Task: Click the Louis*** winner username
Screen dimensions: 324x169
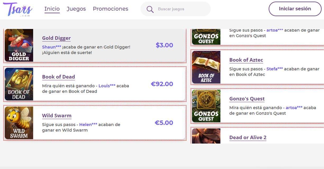Action: click(x=107, y=86)
